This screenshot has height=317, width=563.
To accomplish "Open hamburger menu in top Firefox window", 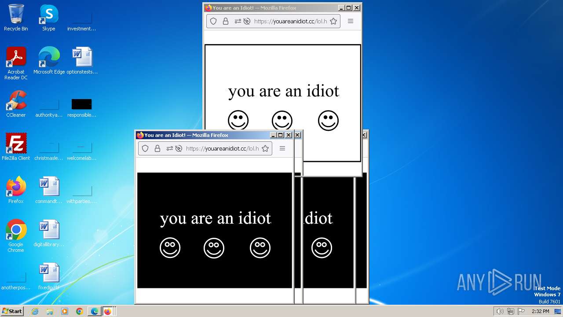I will (351, 21).
